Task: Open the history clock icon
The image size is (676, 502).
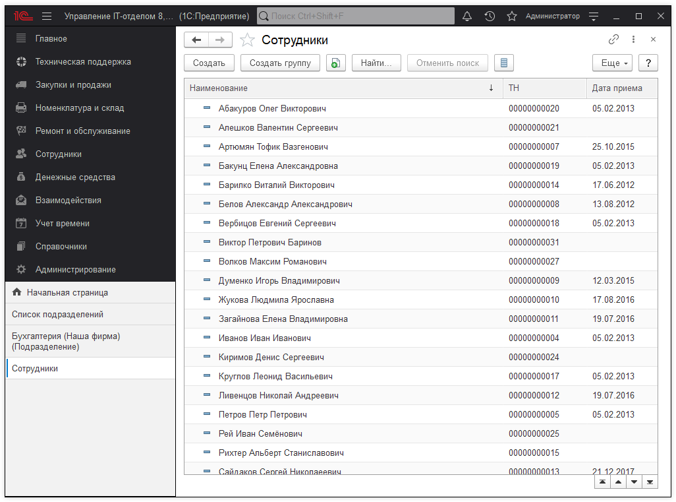Action: (490, 16)
